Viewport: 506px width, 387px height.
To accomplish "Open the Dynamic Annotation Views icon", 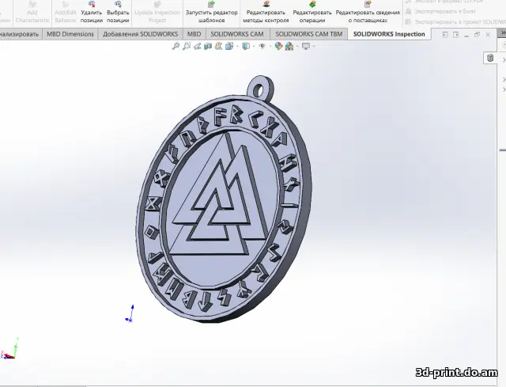I will [x=218, y=46].
